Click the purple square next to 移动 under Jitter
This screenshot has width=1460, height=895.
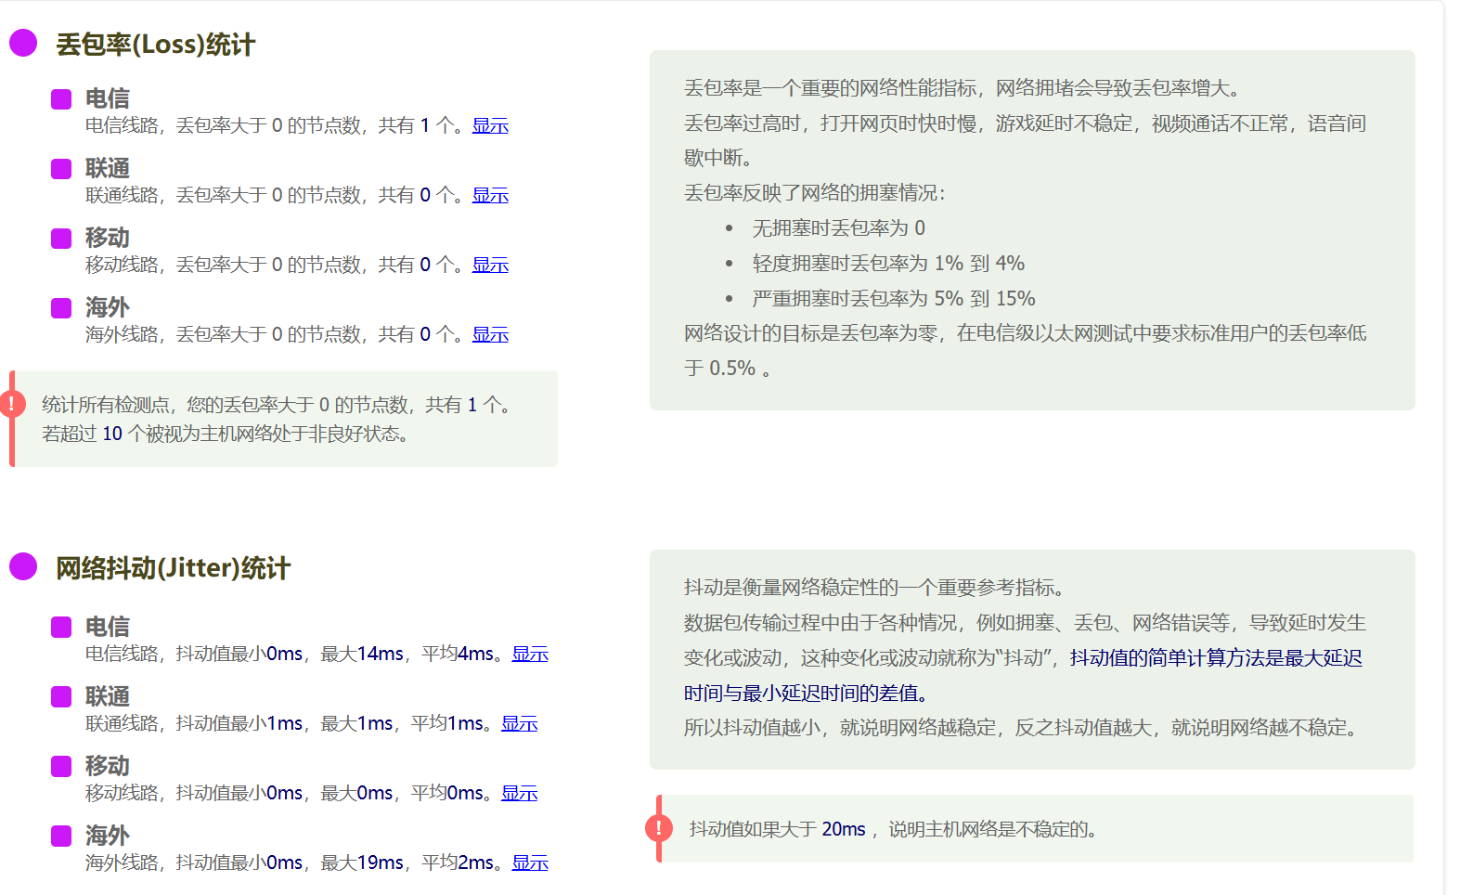click(x=61, y=767)
